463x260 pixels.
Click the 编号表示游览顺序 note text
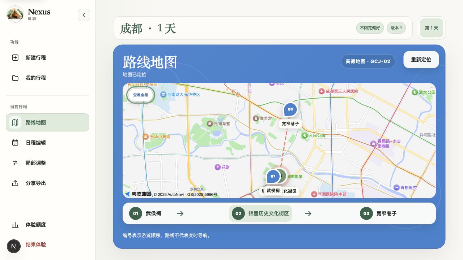[167, 235]
